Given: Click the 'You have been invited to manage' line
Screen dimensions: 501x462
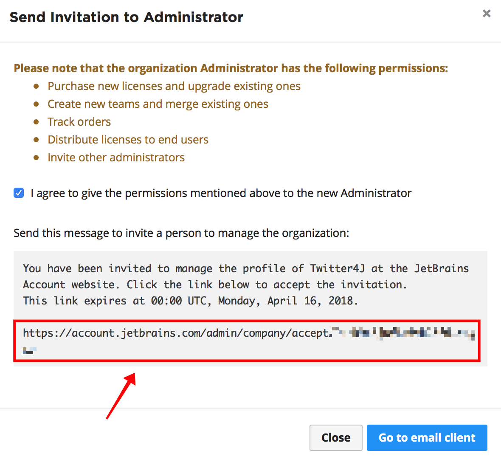Looking at the screenshot, I should (x=246, y=268).
